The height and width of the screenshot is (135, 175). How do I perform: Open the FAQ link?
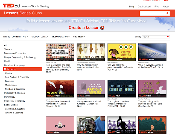(x=157, y=7)
